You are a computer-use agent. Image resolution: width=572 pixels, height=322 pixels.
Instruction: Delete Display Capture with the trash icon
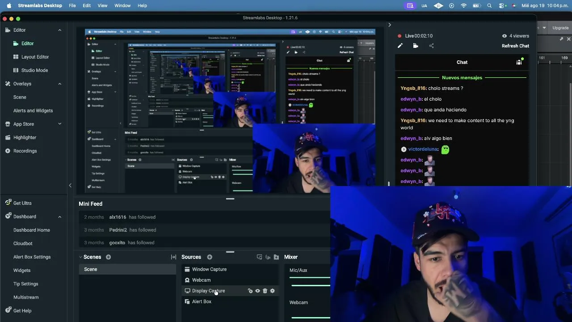[265, 291]
